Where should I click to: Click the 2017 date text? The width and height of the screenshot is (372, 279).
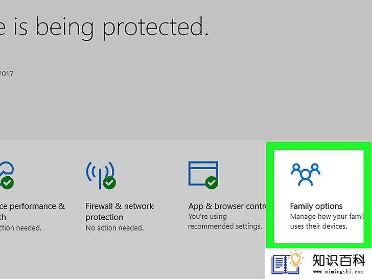pos(7,74)
